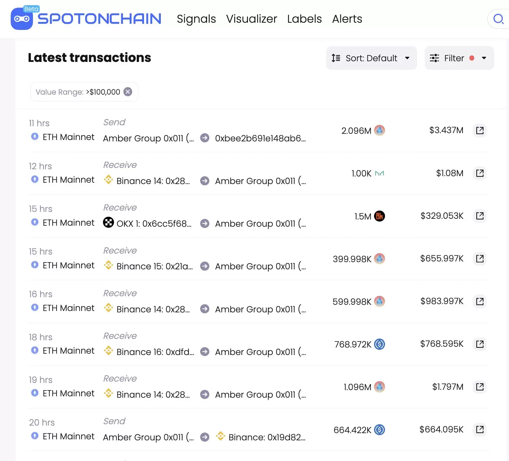Viewport: 509px width, 461px height.
Task: Open Amber Group recipient in the 18 hrs row
Action: click(260, 352)
